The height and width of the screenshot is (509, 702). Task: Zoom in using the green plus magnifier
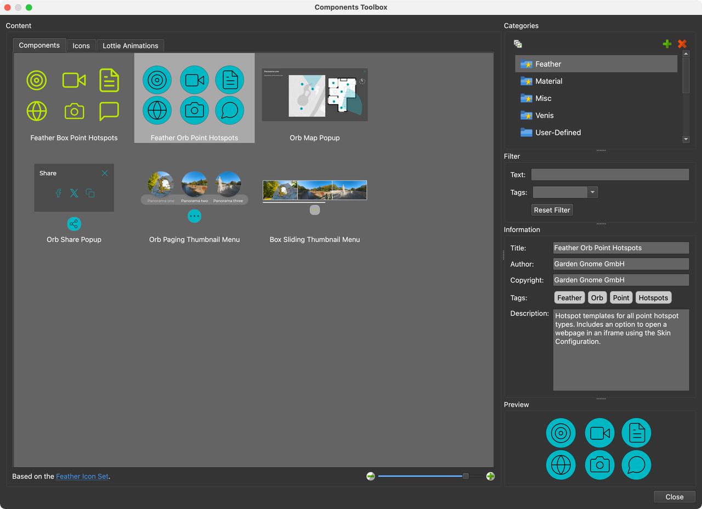(490, 476)
